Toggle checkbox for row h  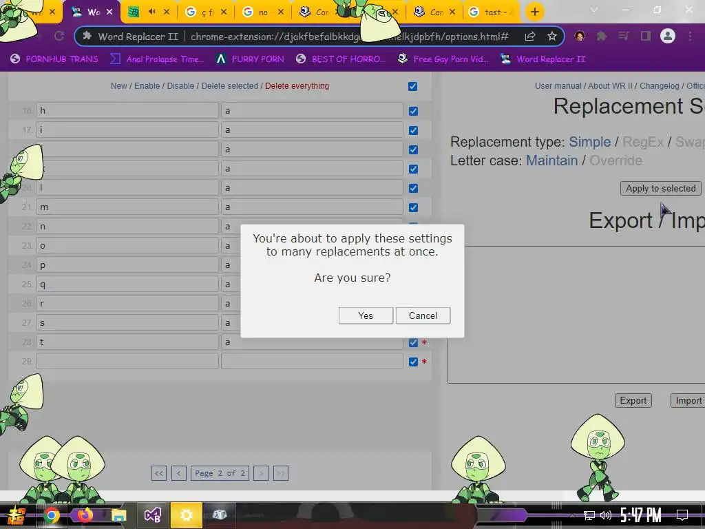coord(413,111)
